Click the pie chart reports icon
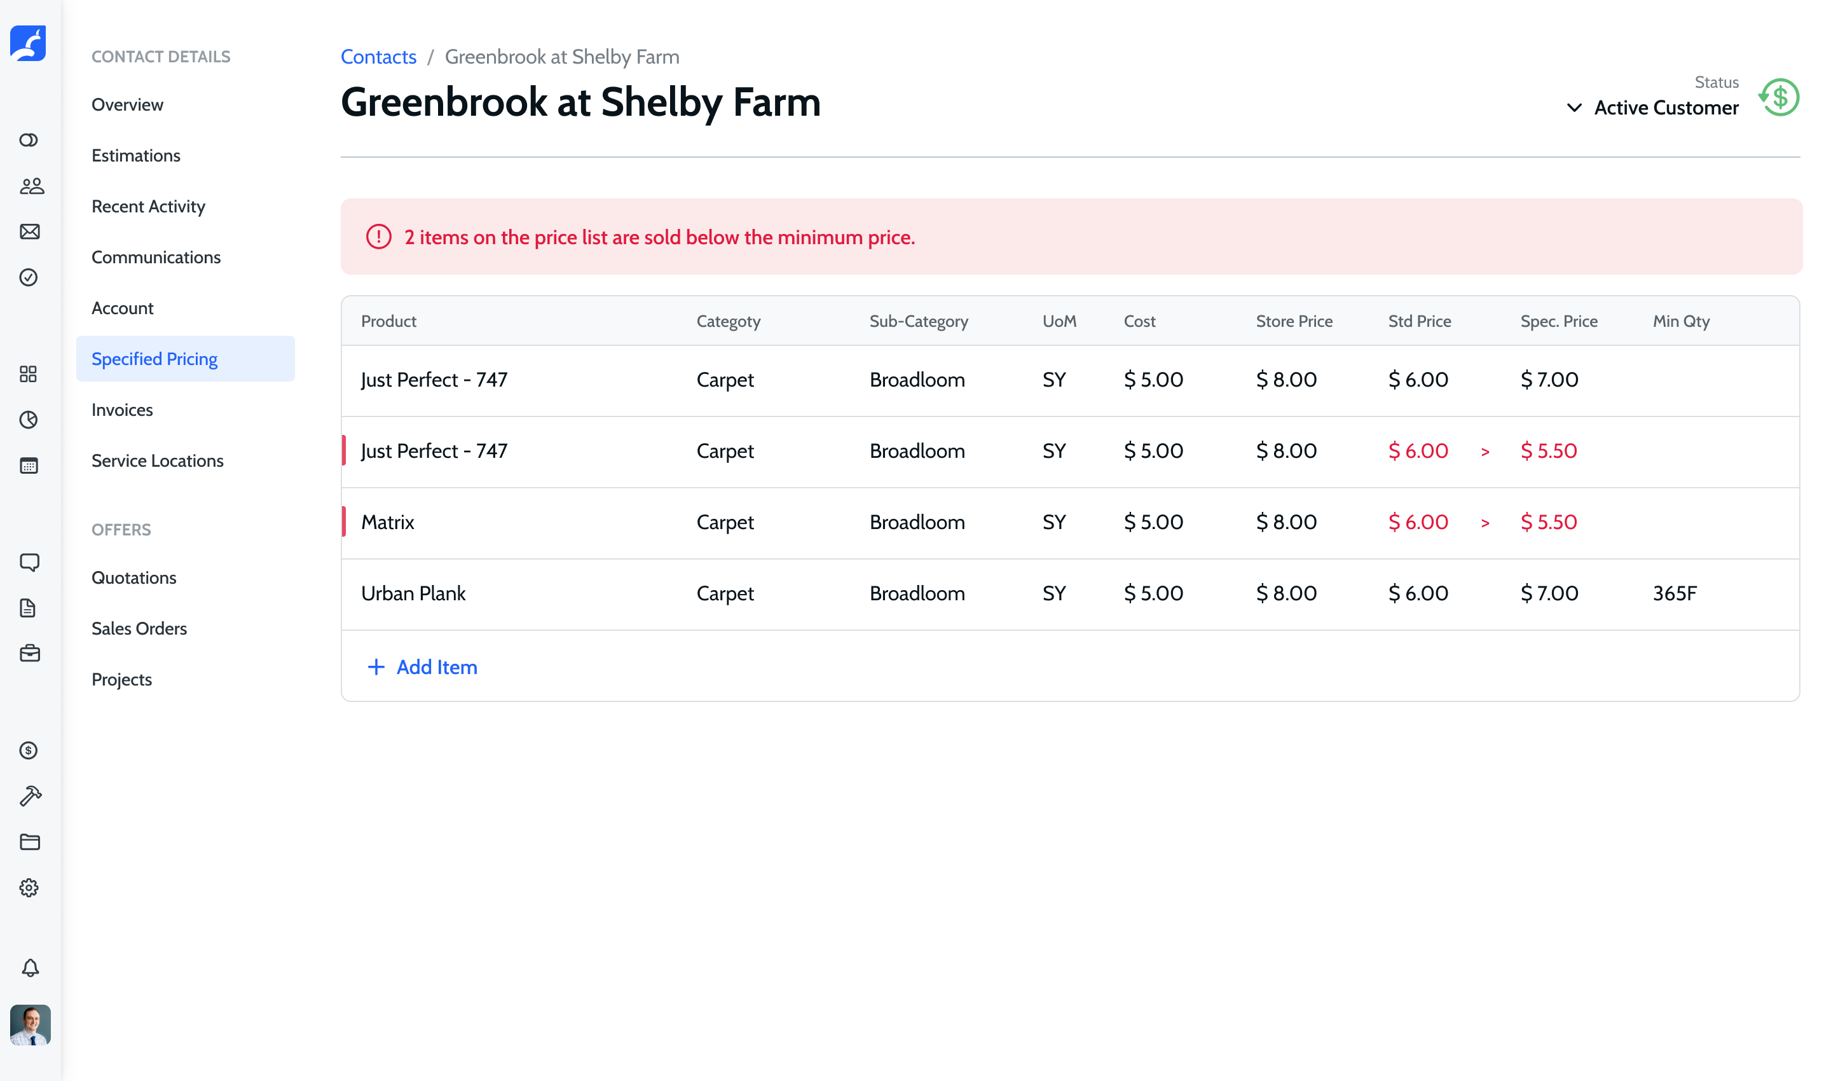Screen dimensions: 1831x1081 pos(29,420)
